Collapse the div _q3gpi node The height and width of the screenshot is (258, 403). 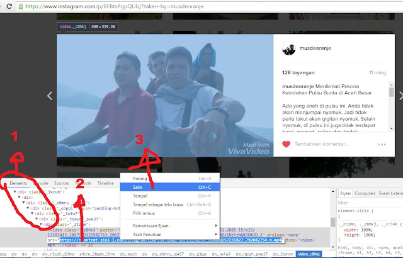(x=28, y=208)
